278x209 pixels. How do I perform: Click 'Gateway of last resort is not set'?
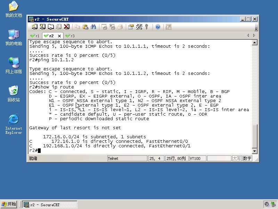(75, 127)
